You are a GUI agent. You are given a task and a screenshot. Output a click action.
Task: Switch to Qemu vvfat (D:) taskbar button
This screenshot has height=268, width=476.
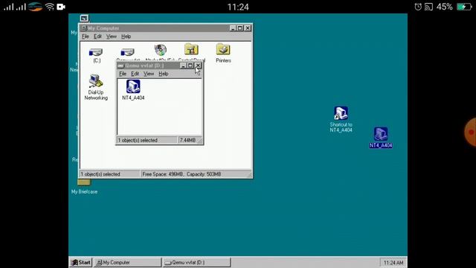[196, 263]
